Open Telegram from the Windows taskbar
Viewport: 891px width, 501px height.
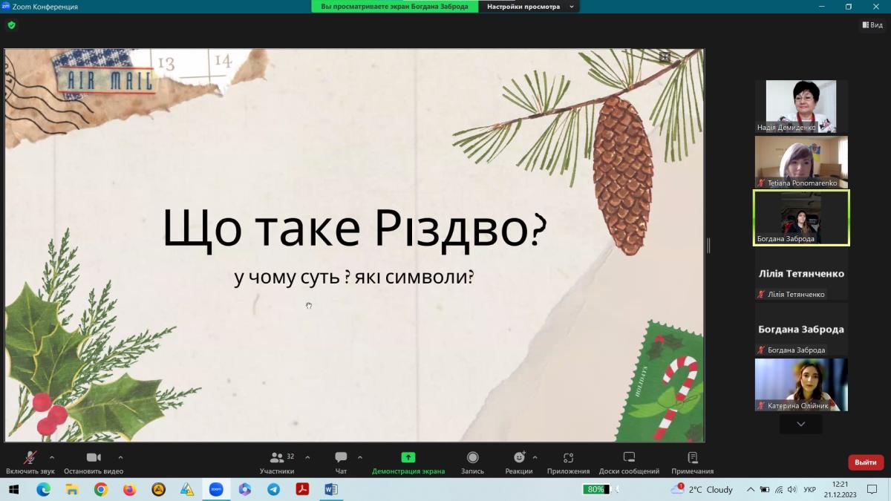click(x=274, y=489)
